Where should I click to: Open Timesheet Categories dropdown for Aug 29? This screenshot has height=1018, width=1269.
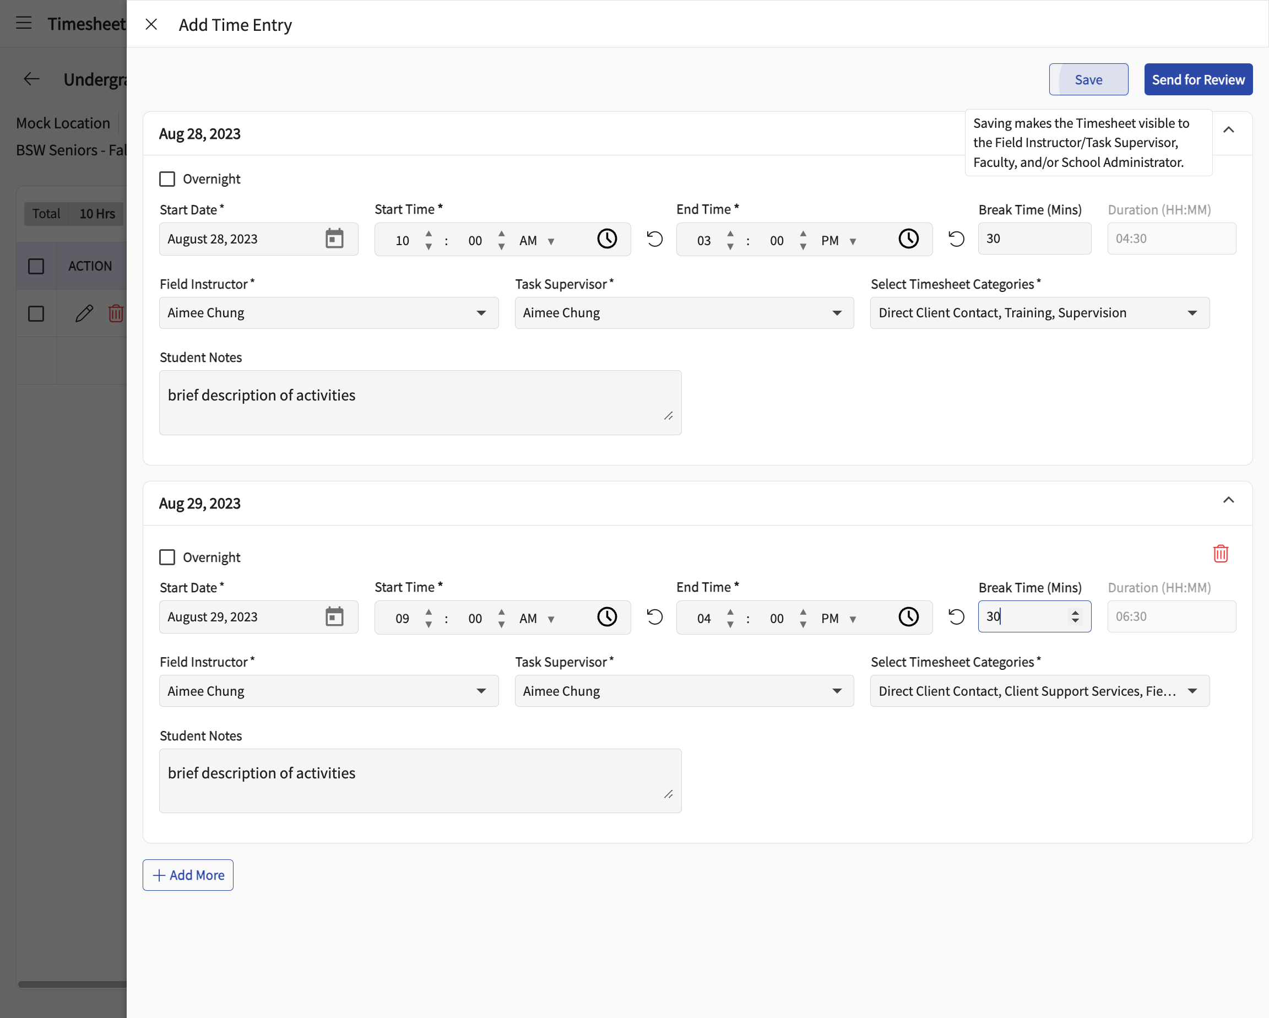(x=1039, y=691)
